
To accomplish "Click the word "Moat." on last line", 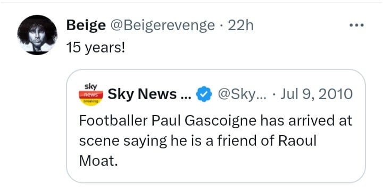I will pos(98,161).
